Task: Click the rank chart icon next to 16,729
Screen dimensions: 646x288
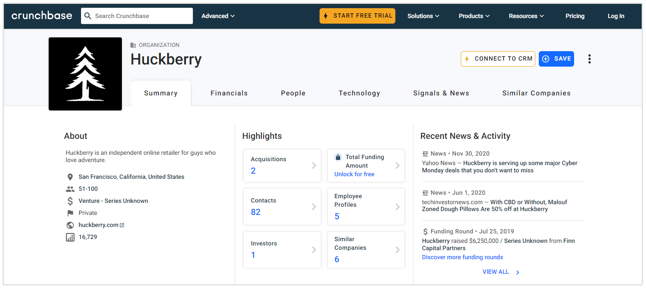Action: pyautogui.click(x=70, y=237)
